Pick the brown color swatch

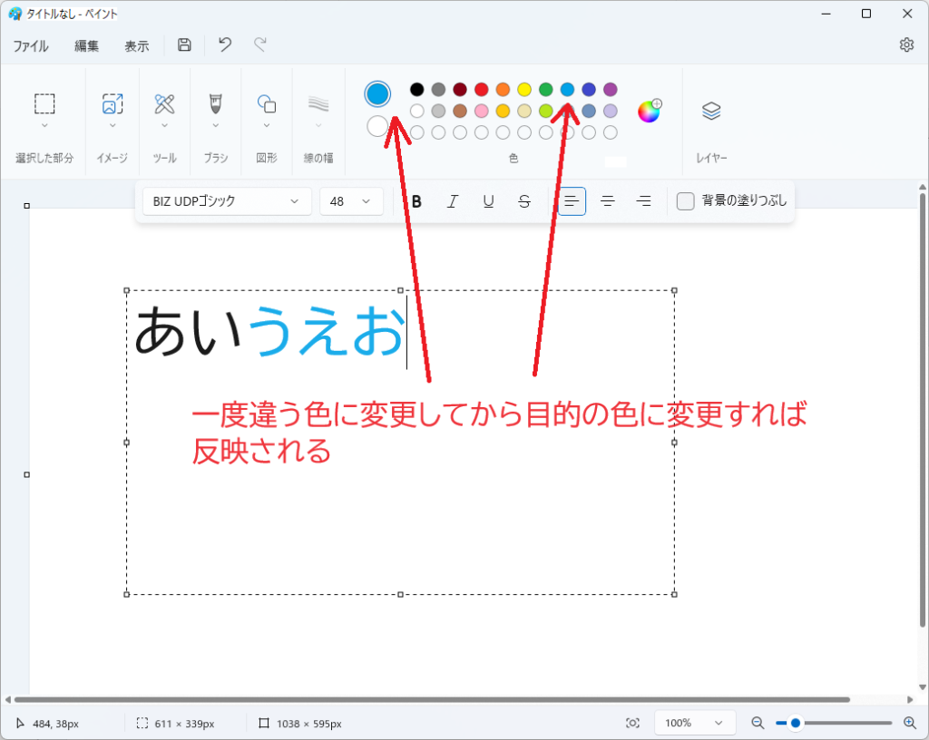point(460,111)
